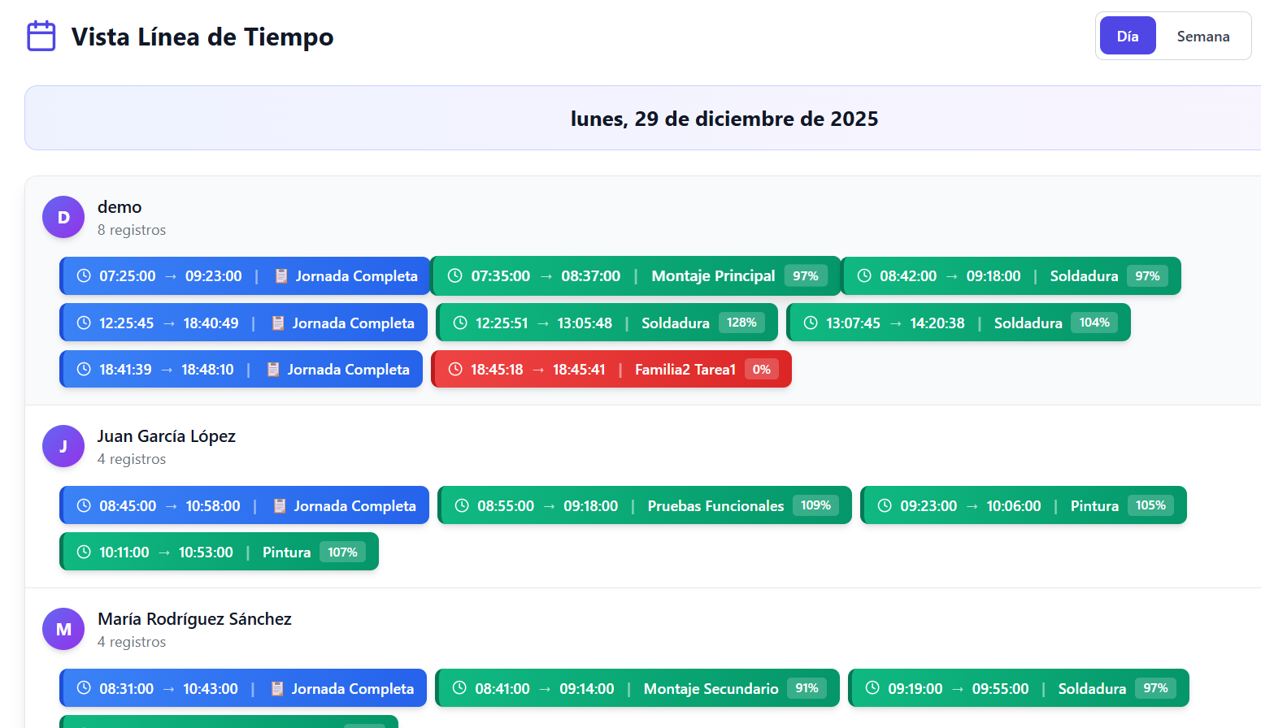Screen dimensions: 1261x728
Task: Switch to the Semana view
Action: [x=1202, y=37]
